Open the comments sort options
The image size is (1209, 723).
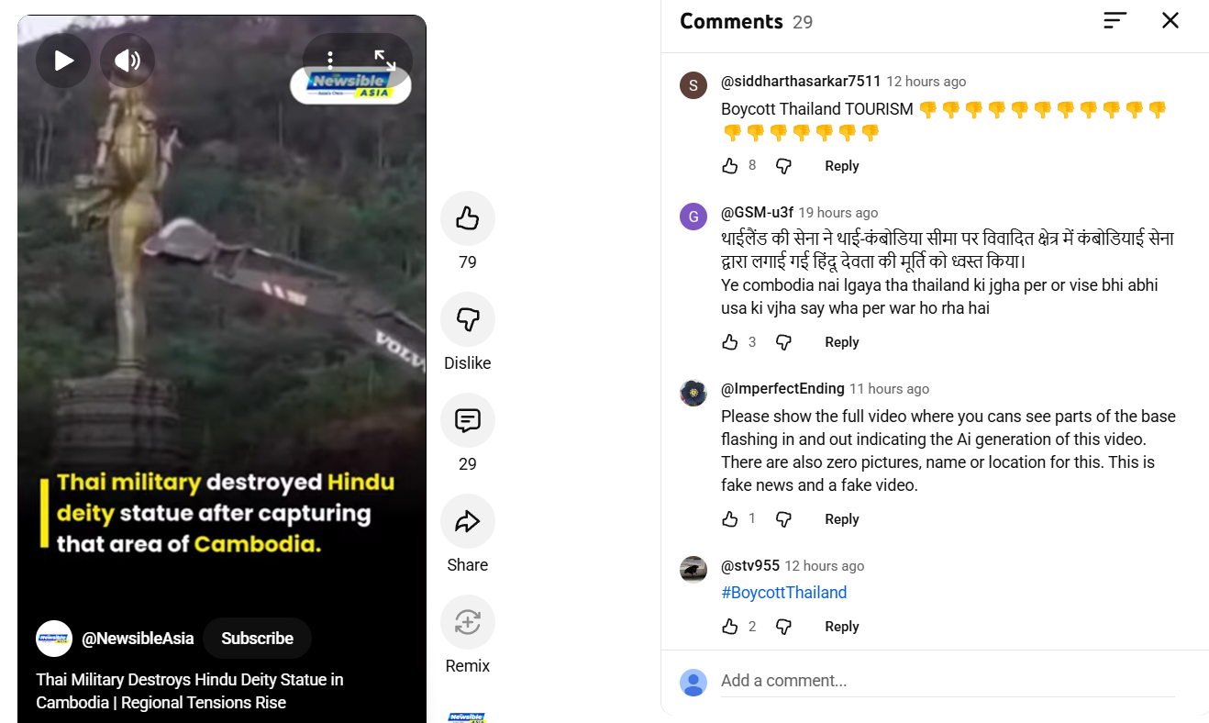click(1115, 20)
